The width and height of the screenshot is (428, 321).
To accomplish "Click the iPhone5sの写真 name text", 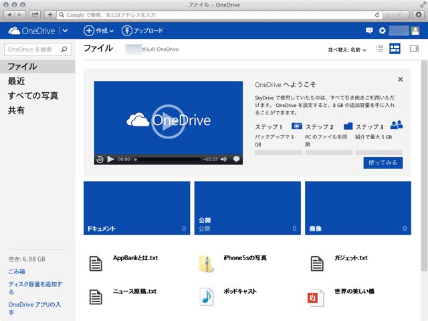I will pyautogui.click(x=245, y=258).
